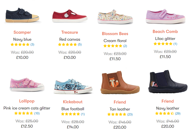The height and width of the screenshot is (136, 193).
Task: Open the 29 reviews rating on Navy leather
Action: [168, 113]
